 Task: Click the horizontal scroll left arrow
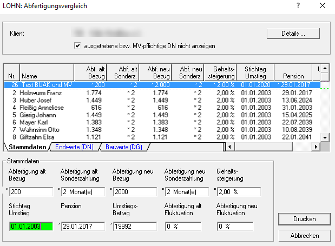pos(229,147)
